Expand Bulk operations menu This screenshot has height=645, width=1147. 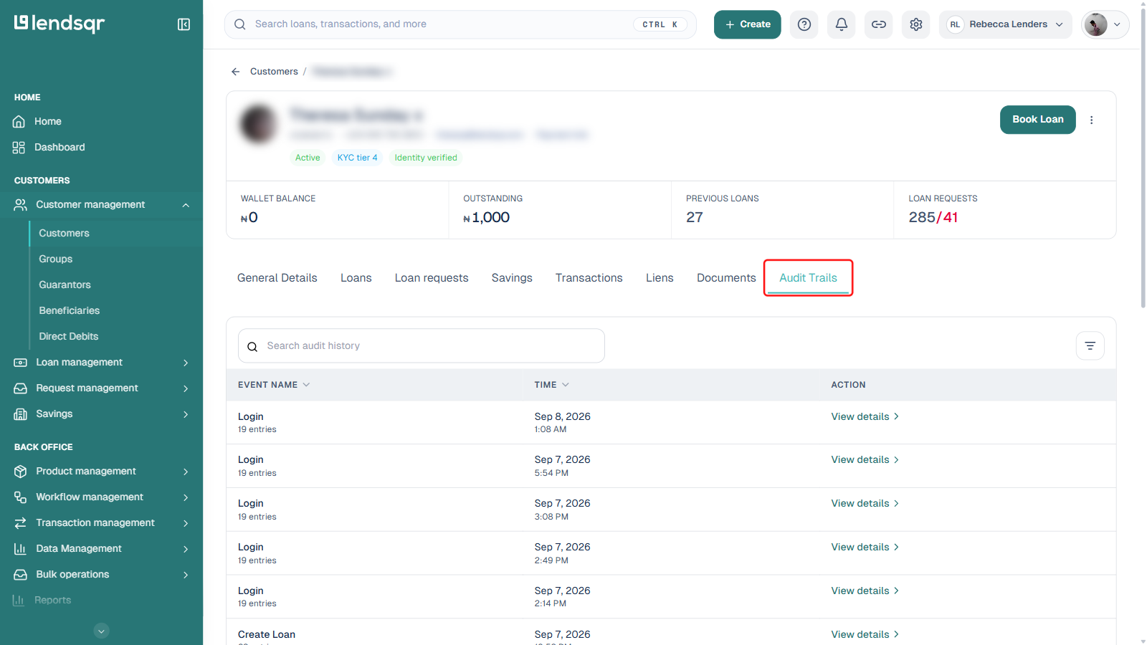(x=101, y=575)
